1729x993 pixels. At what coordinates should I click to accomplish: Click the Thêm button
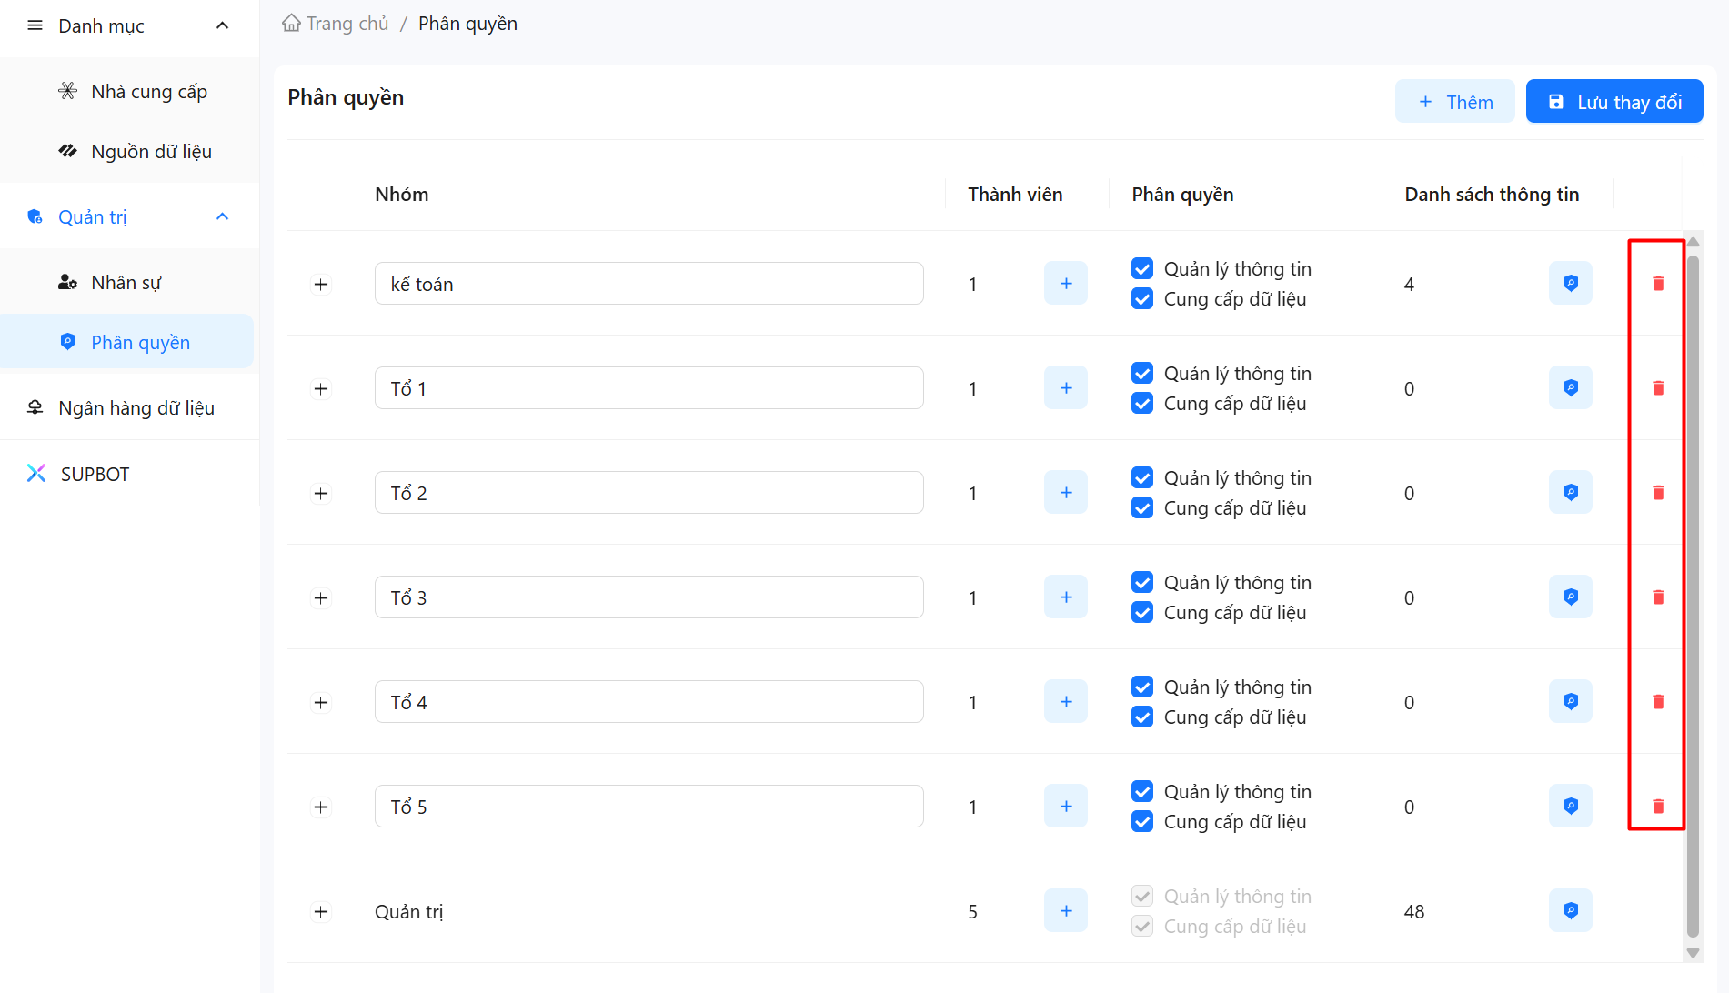(1454, 102)
